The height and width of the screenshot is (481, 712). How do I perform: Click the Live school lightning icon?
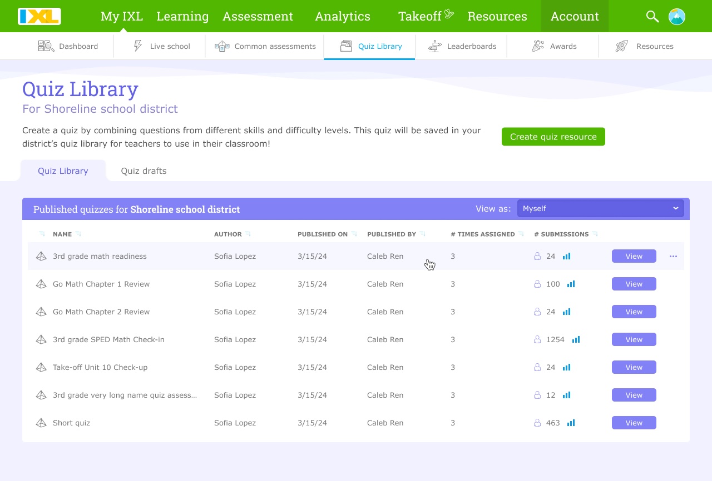click(137, 46)
